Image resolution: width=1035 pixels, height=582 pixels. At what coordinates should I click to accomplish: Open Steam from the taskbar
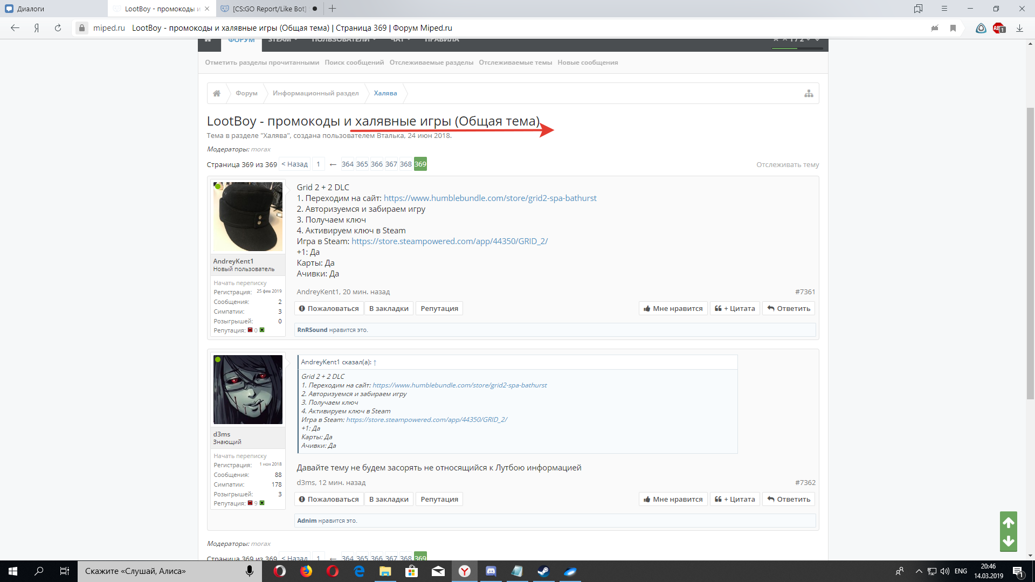coord(543,571)
